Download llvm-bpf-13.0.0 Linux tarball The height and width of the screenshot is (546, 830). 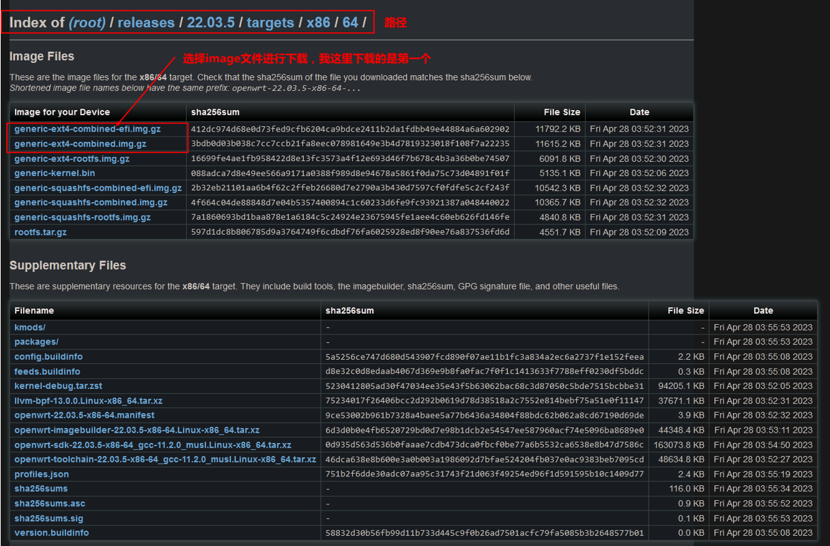pos(88,401)
